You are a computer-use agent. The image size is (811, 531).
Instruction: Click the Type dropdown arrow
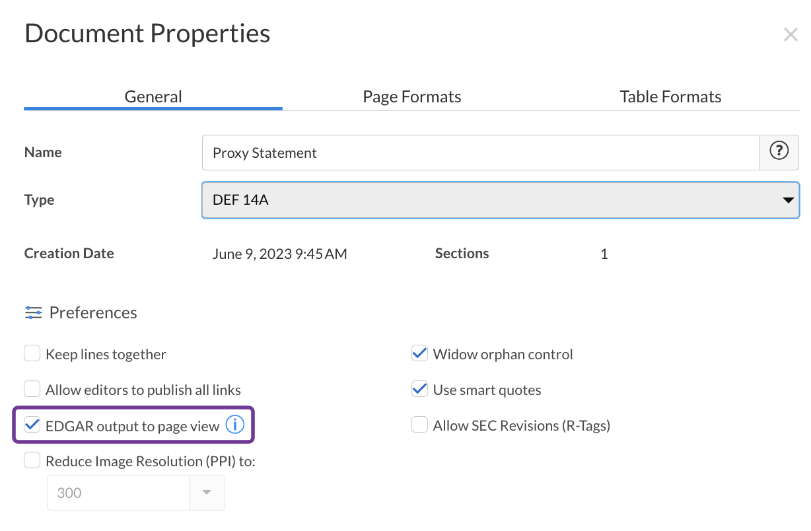(788, 199)
